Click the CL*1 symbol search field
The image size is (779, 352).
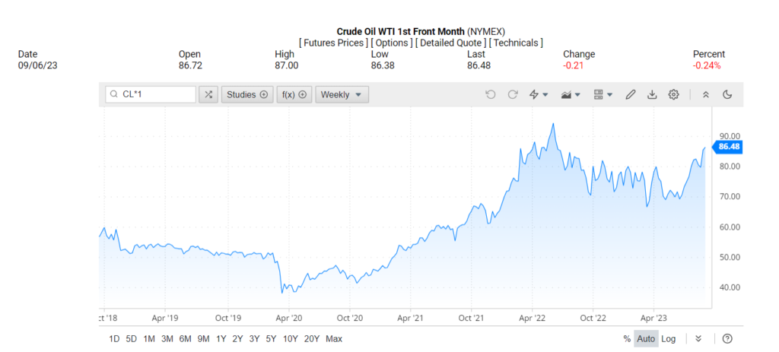[x=151, y=94]
